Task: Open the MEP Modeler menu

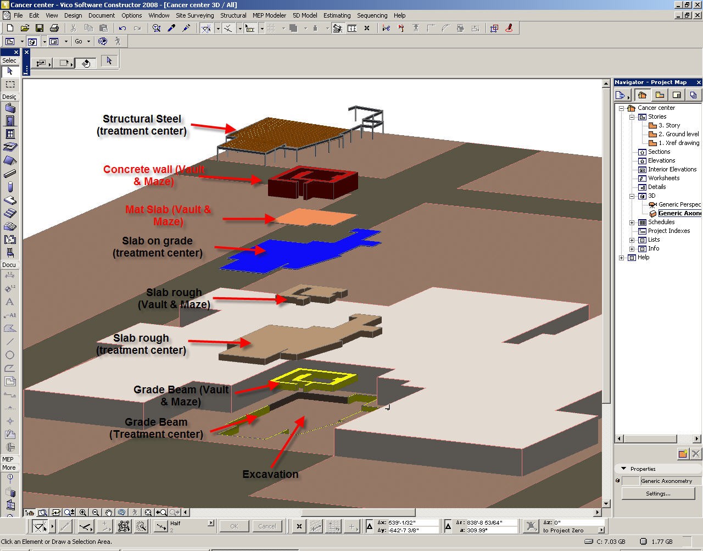Action: tap(269, 15)
